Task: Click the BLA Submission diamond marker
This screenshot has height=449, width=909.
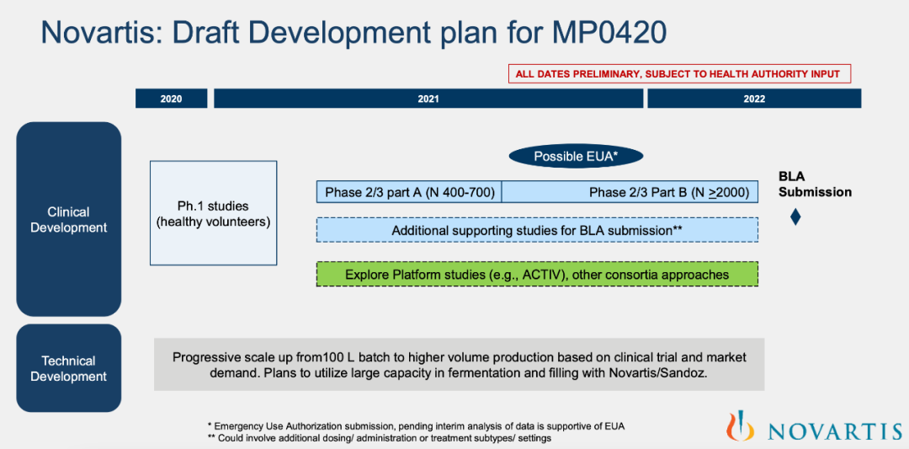Action: point(795,217)
